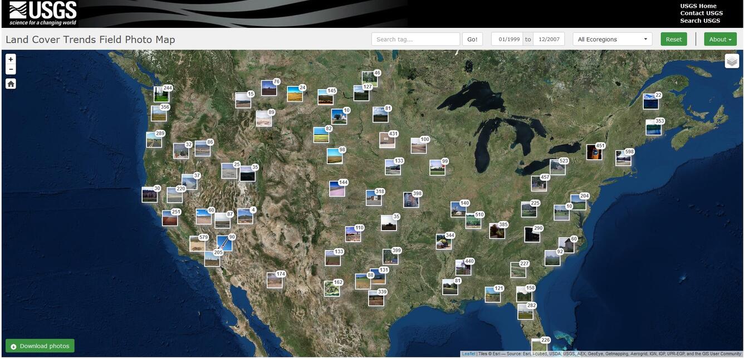Expand the All Ecoregions dropdown
744x358 pixels.
pos(612,40)
